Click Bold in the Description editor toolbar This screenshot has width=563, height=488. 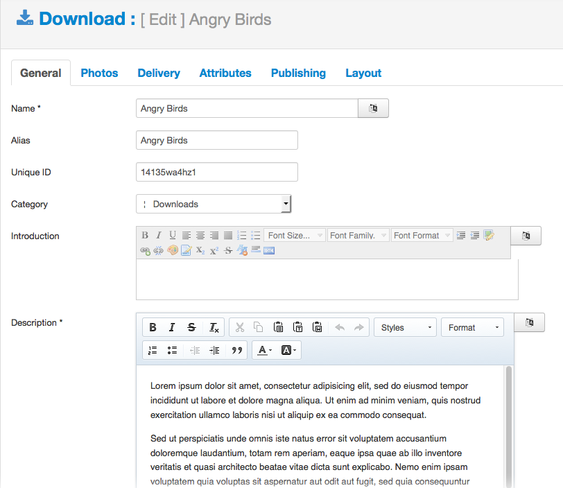click(153, 327)
